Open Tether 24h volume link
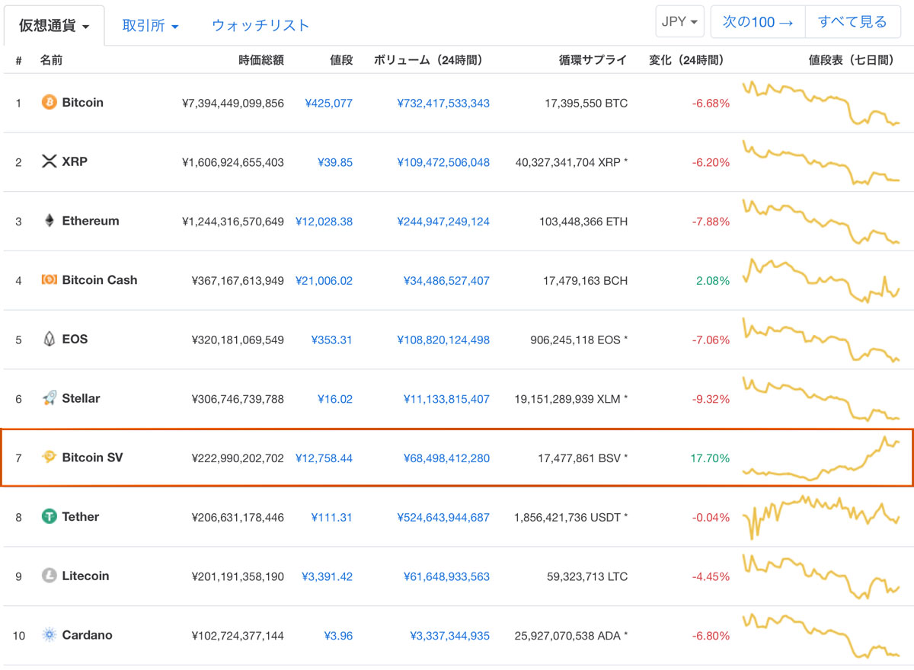The width and height of the screenshot is (914, 670). (443, 517)
